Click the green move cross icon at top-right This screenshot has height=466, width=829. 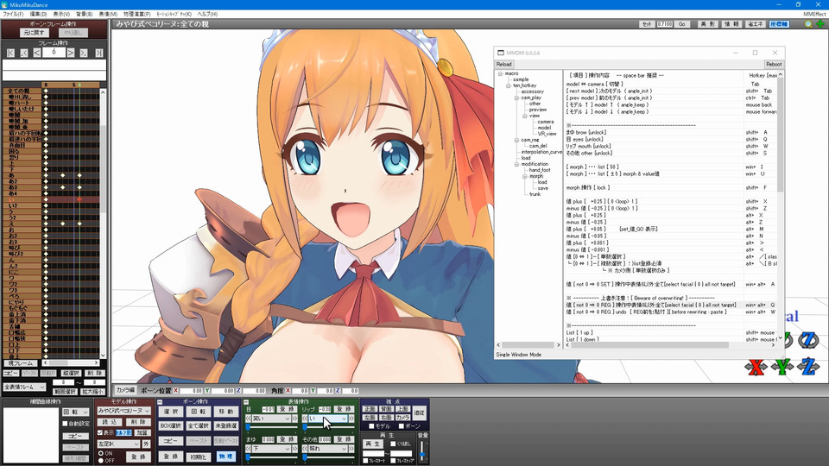tap(820, 24)
